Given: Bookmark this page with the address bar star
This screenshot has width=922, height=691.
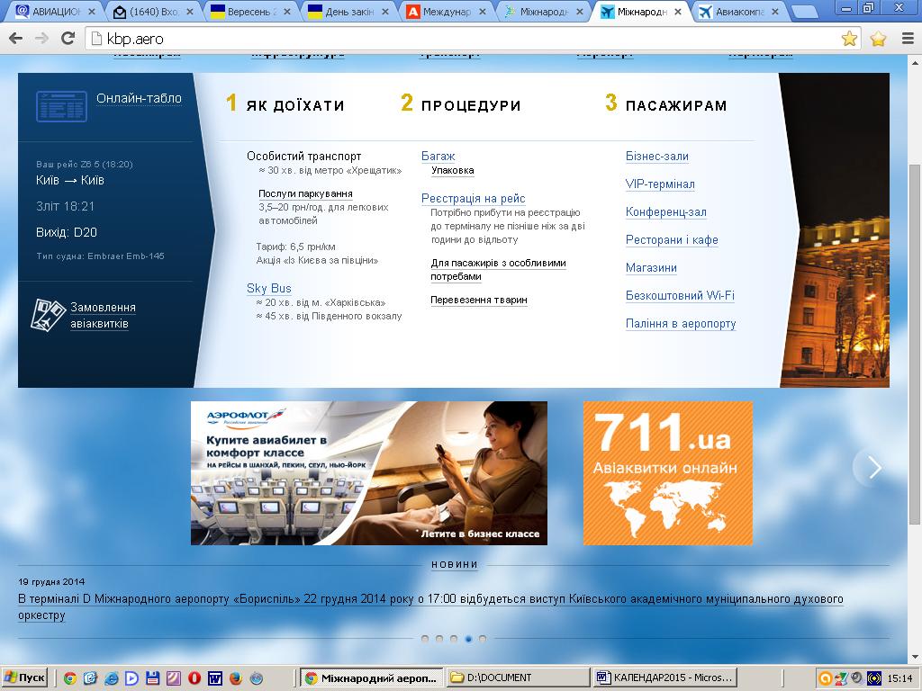Looking at the screenshot, I should click(x=849, y=39).
